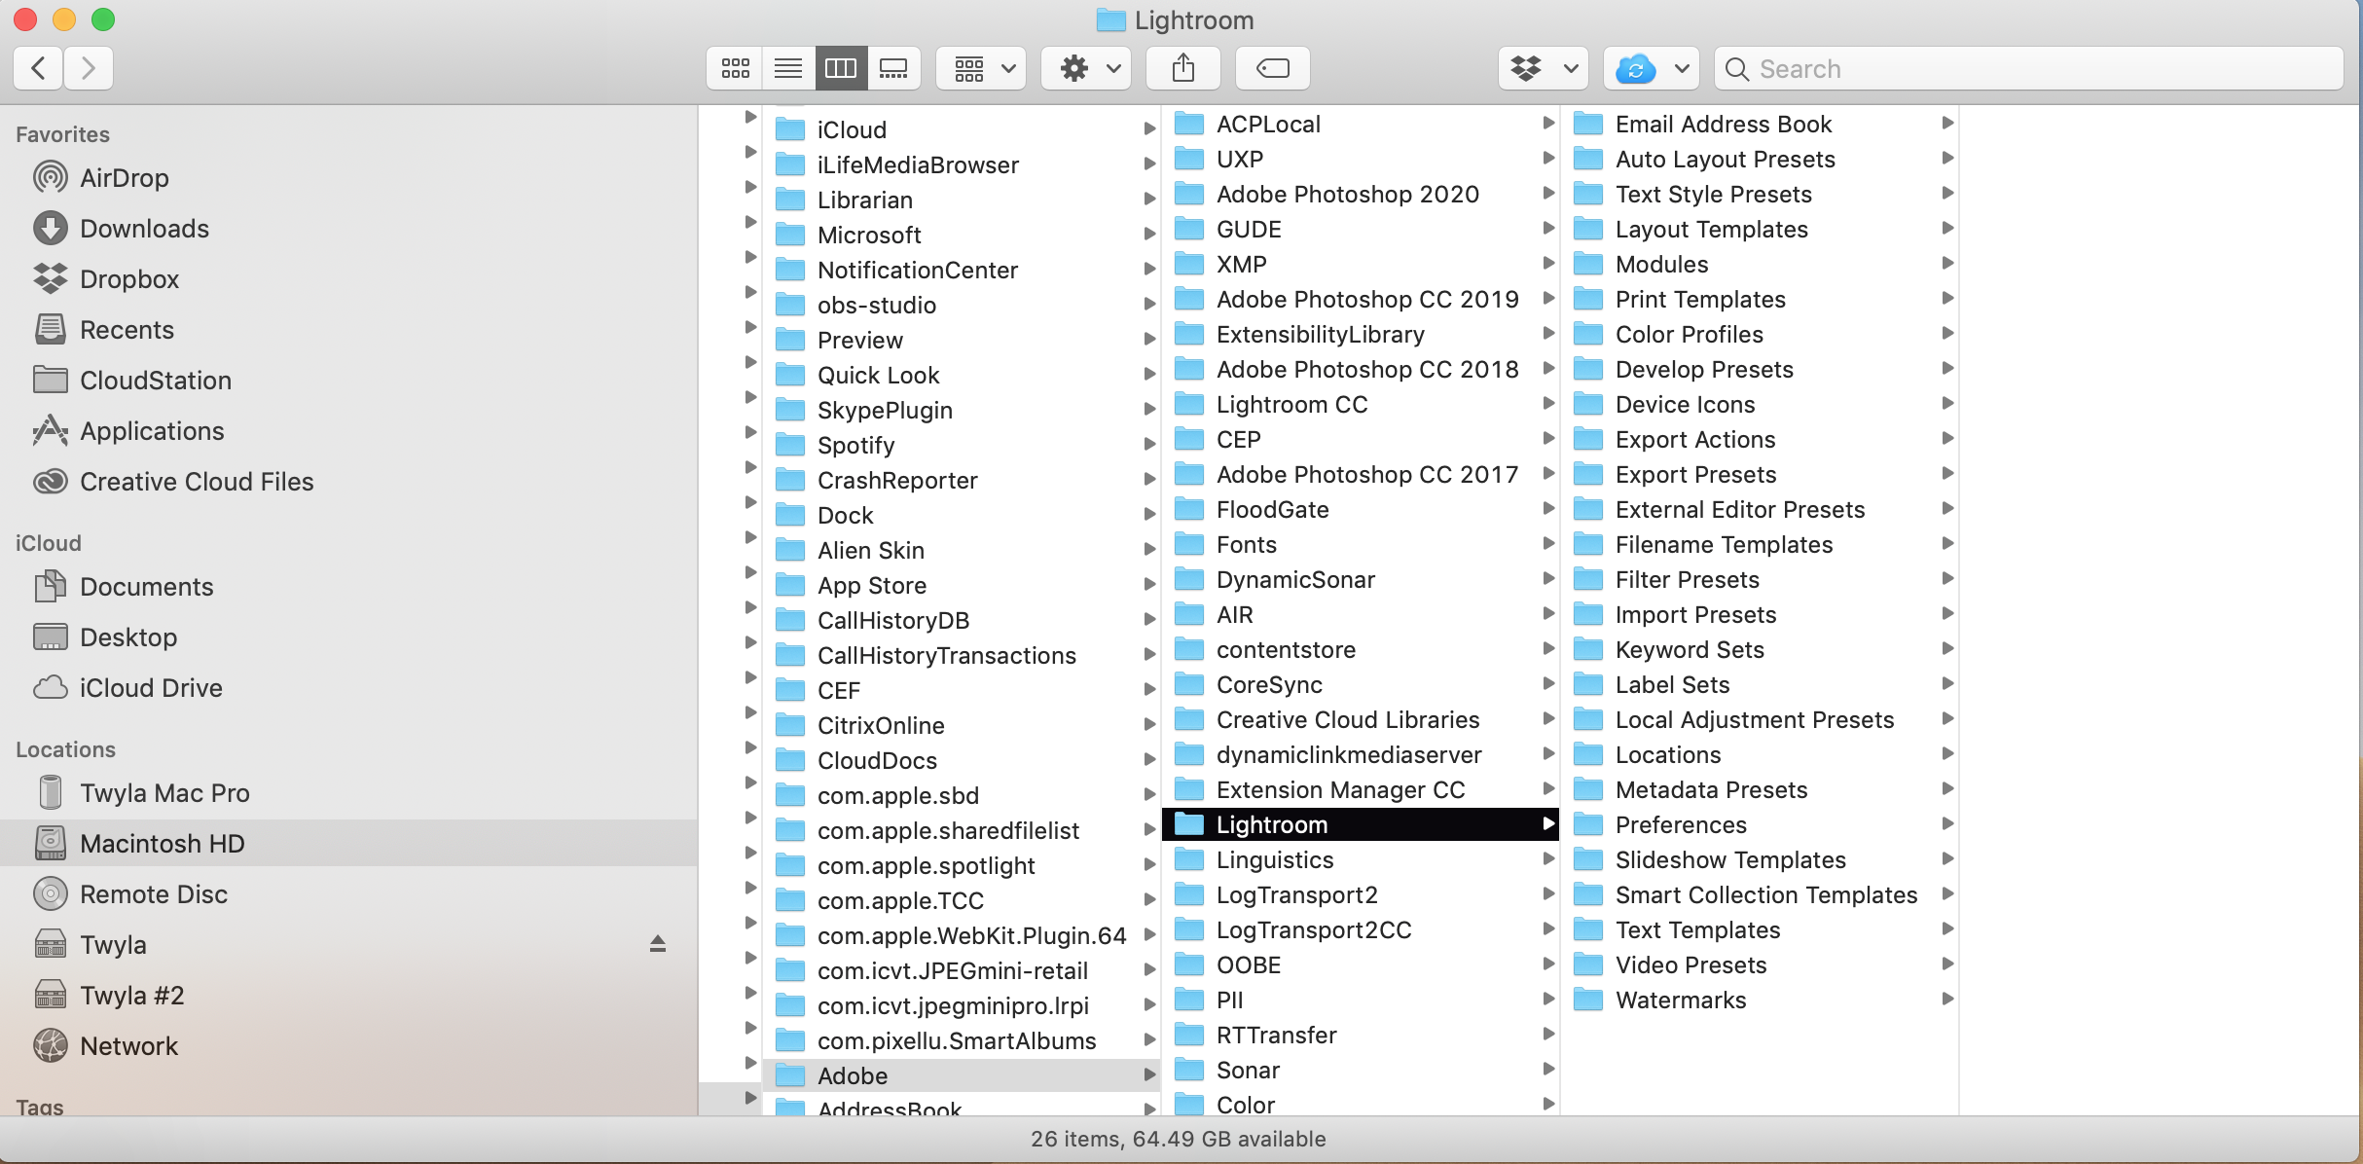The image size is (2363, 1164).
Task: Select the Extension Manager CC folder
Action: click(x=1361, y=789)
